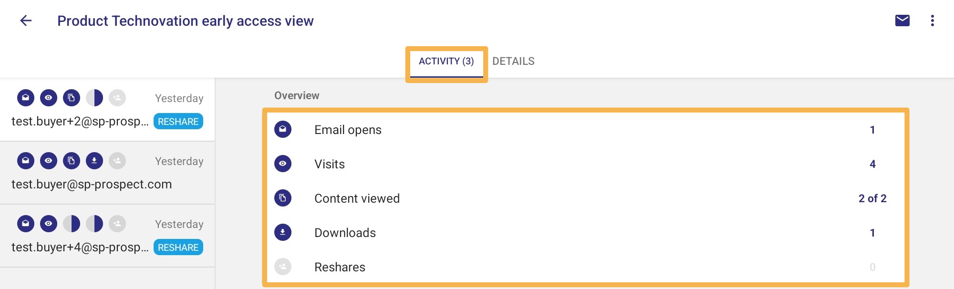The width and height of the screenshot is (954, 289).
Task: Click the Content viewed '2 of 2' value
Action: [x=872, y=198]
